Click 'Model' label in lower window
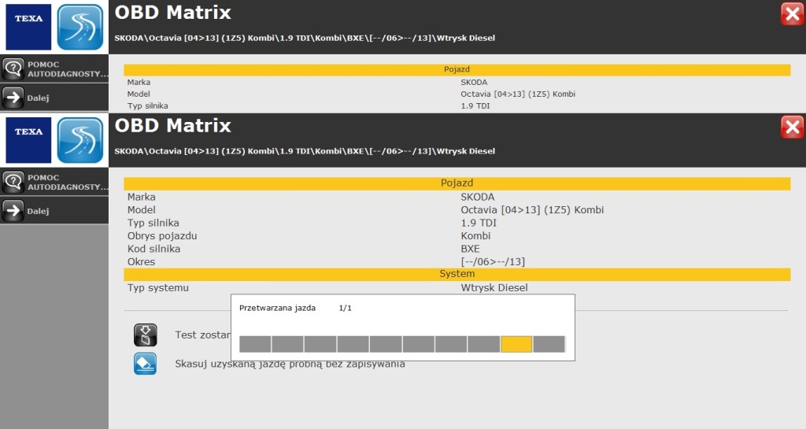Viewport: 806px width, 429px height. click(142, 209)
